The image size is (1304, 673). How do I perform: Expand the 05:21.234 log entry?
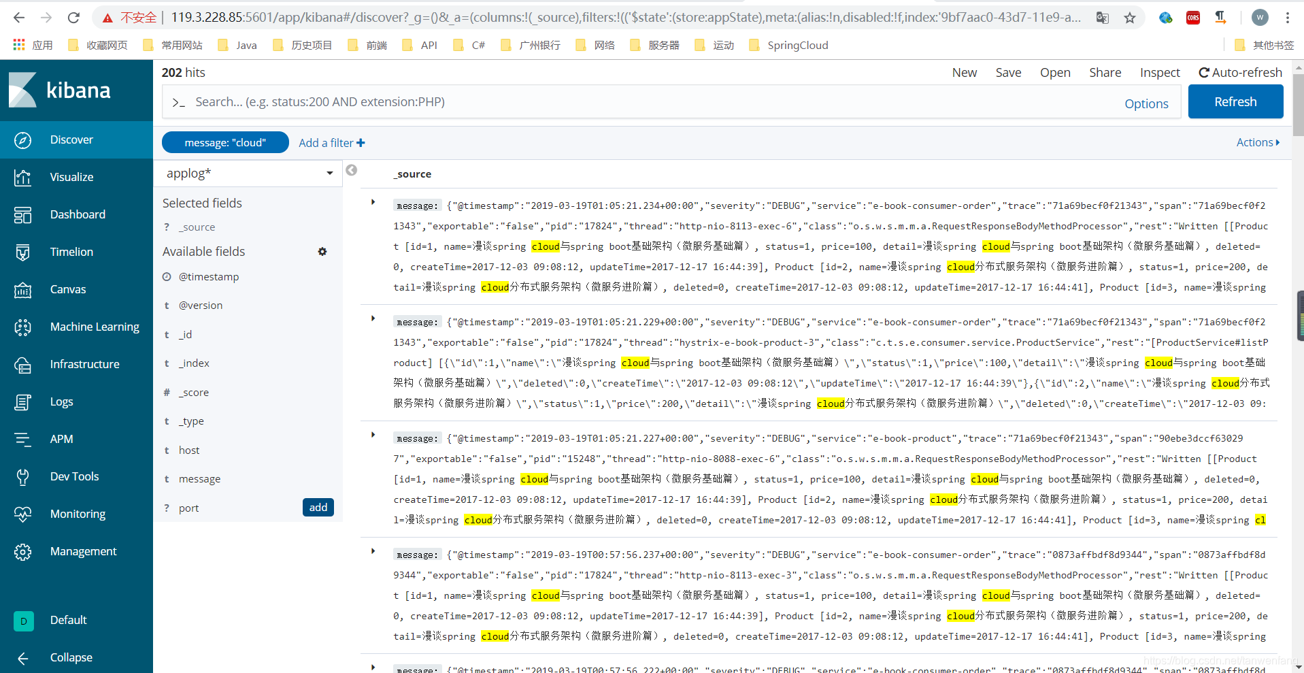(x=373, y=202)
